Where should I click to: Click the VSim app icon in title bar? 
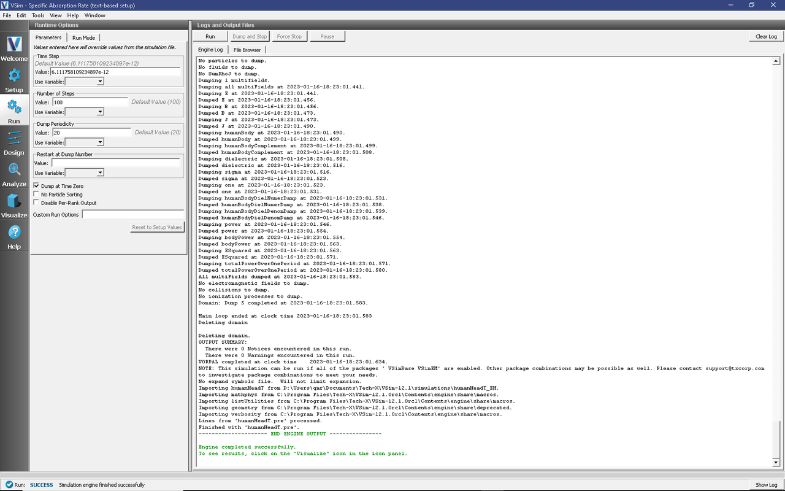pyautogui.click(x=5, y=5)
